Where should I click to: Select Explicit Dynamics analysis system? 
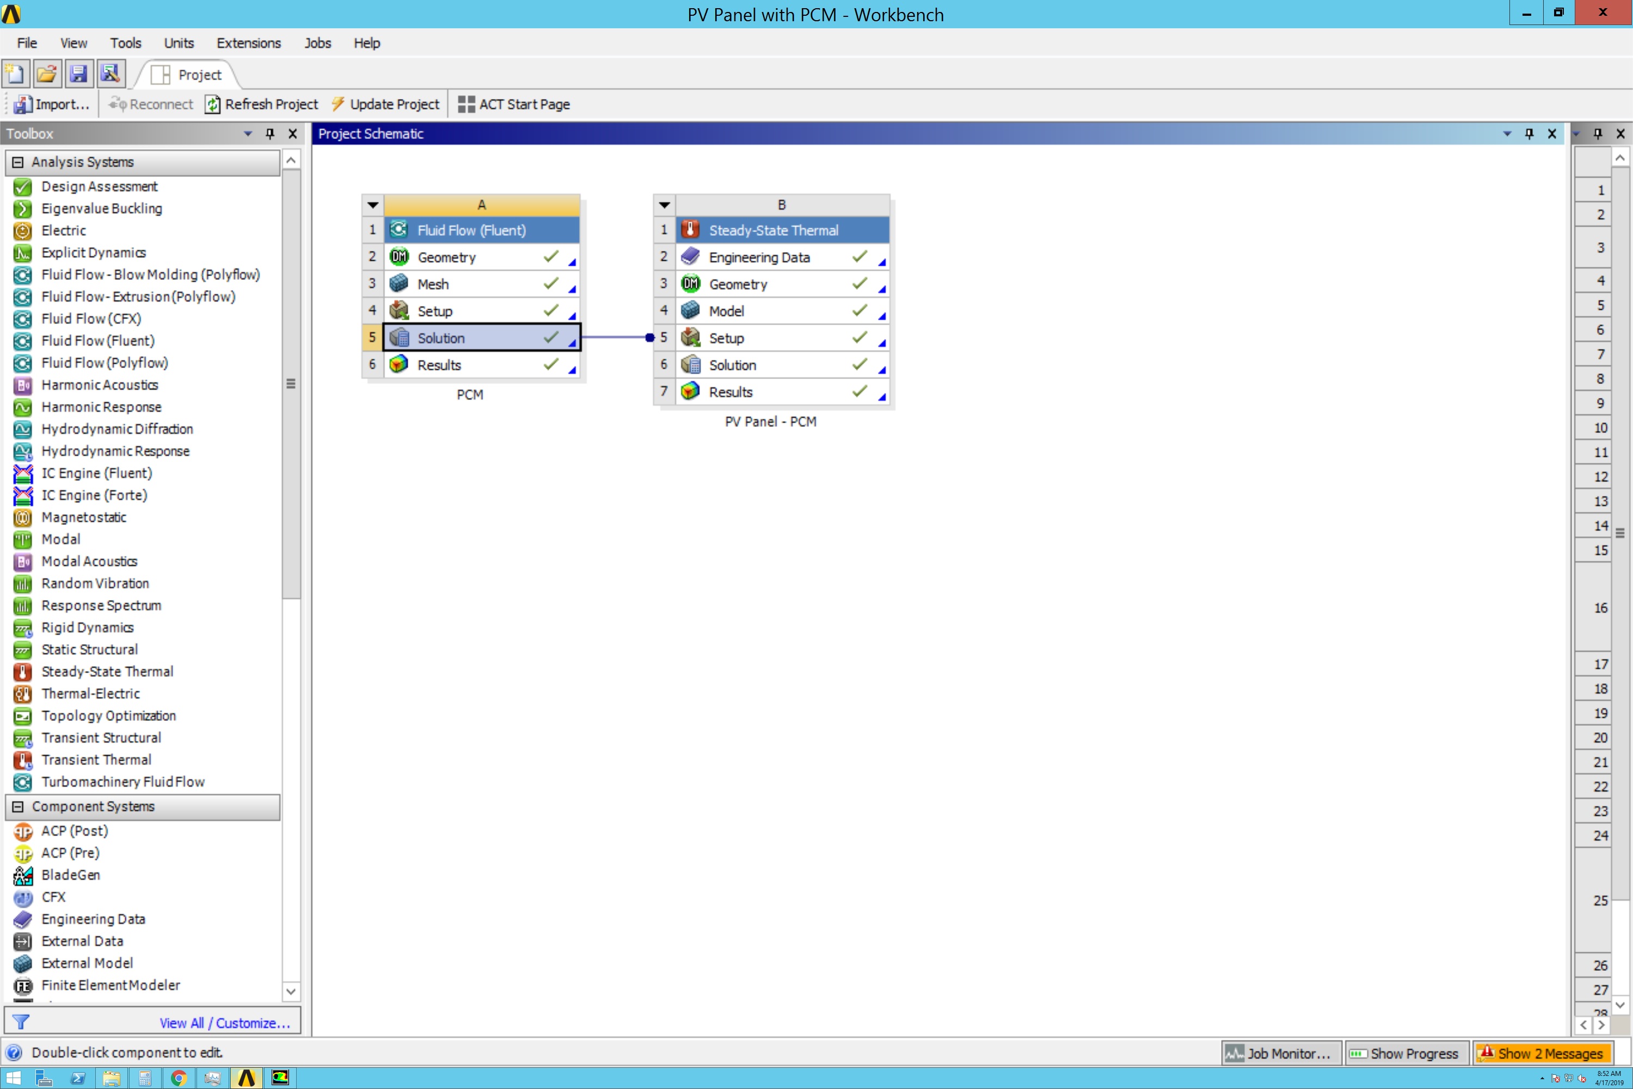(x=94, y=253)
